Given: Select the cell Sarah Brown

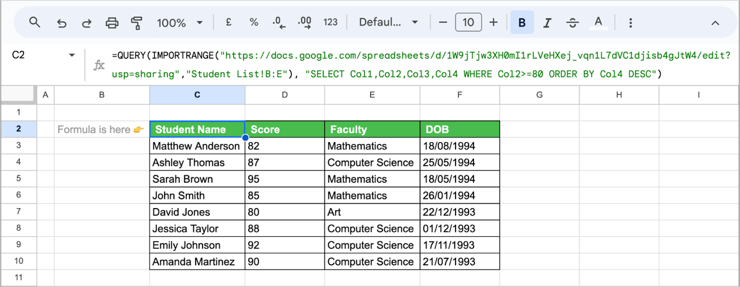Looking at the screenshot, I should coord(197,179).
